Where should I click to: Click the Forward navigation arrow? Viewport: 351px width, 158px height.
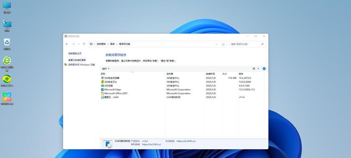pos(73,44)
